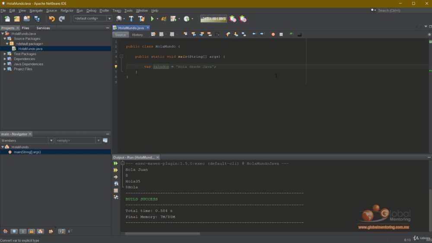Click the web browser globe icon
432x243 pixels.
click(x=119, y=19)
